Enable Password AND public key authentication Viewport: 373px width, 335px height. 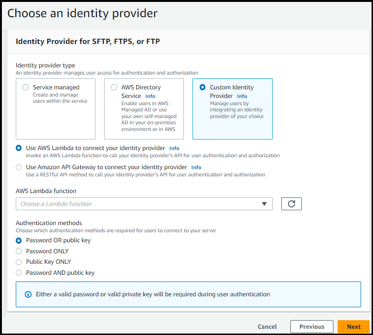(x=19, y=273)
